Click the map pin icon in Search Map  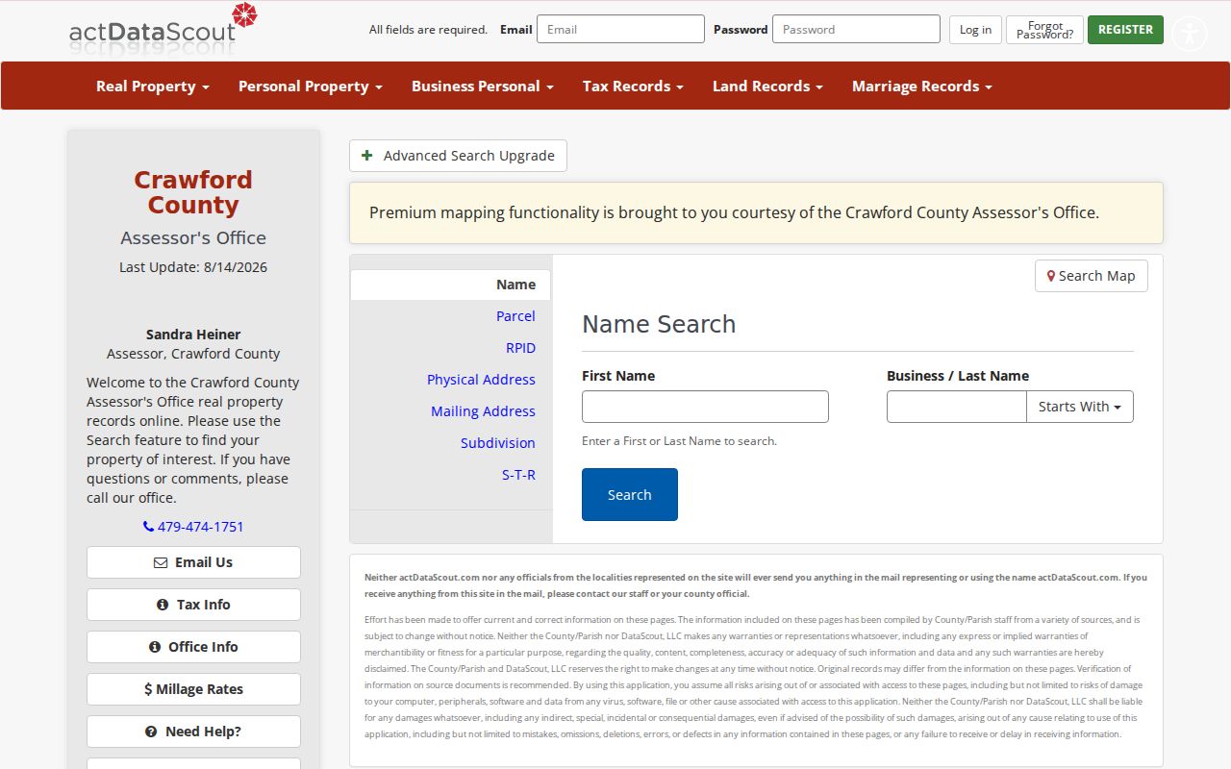[x=1051, y=276]
